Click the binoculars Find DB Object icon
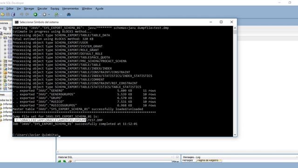This screenshot has height=168, width=298. pyautogui.click(x=69, y=14)
